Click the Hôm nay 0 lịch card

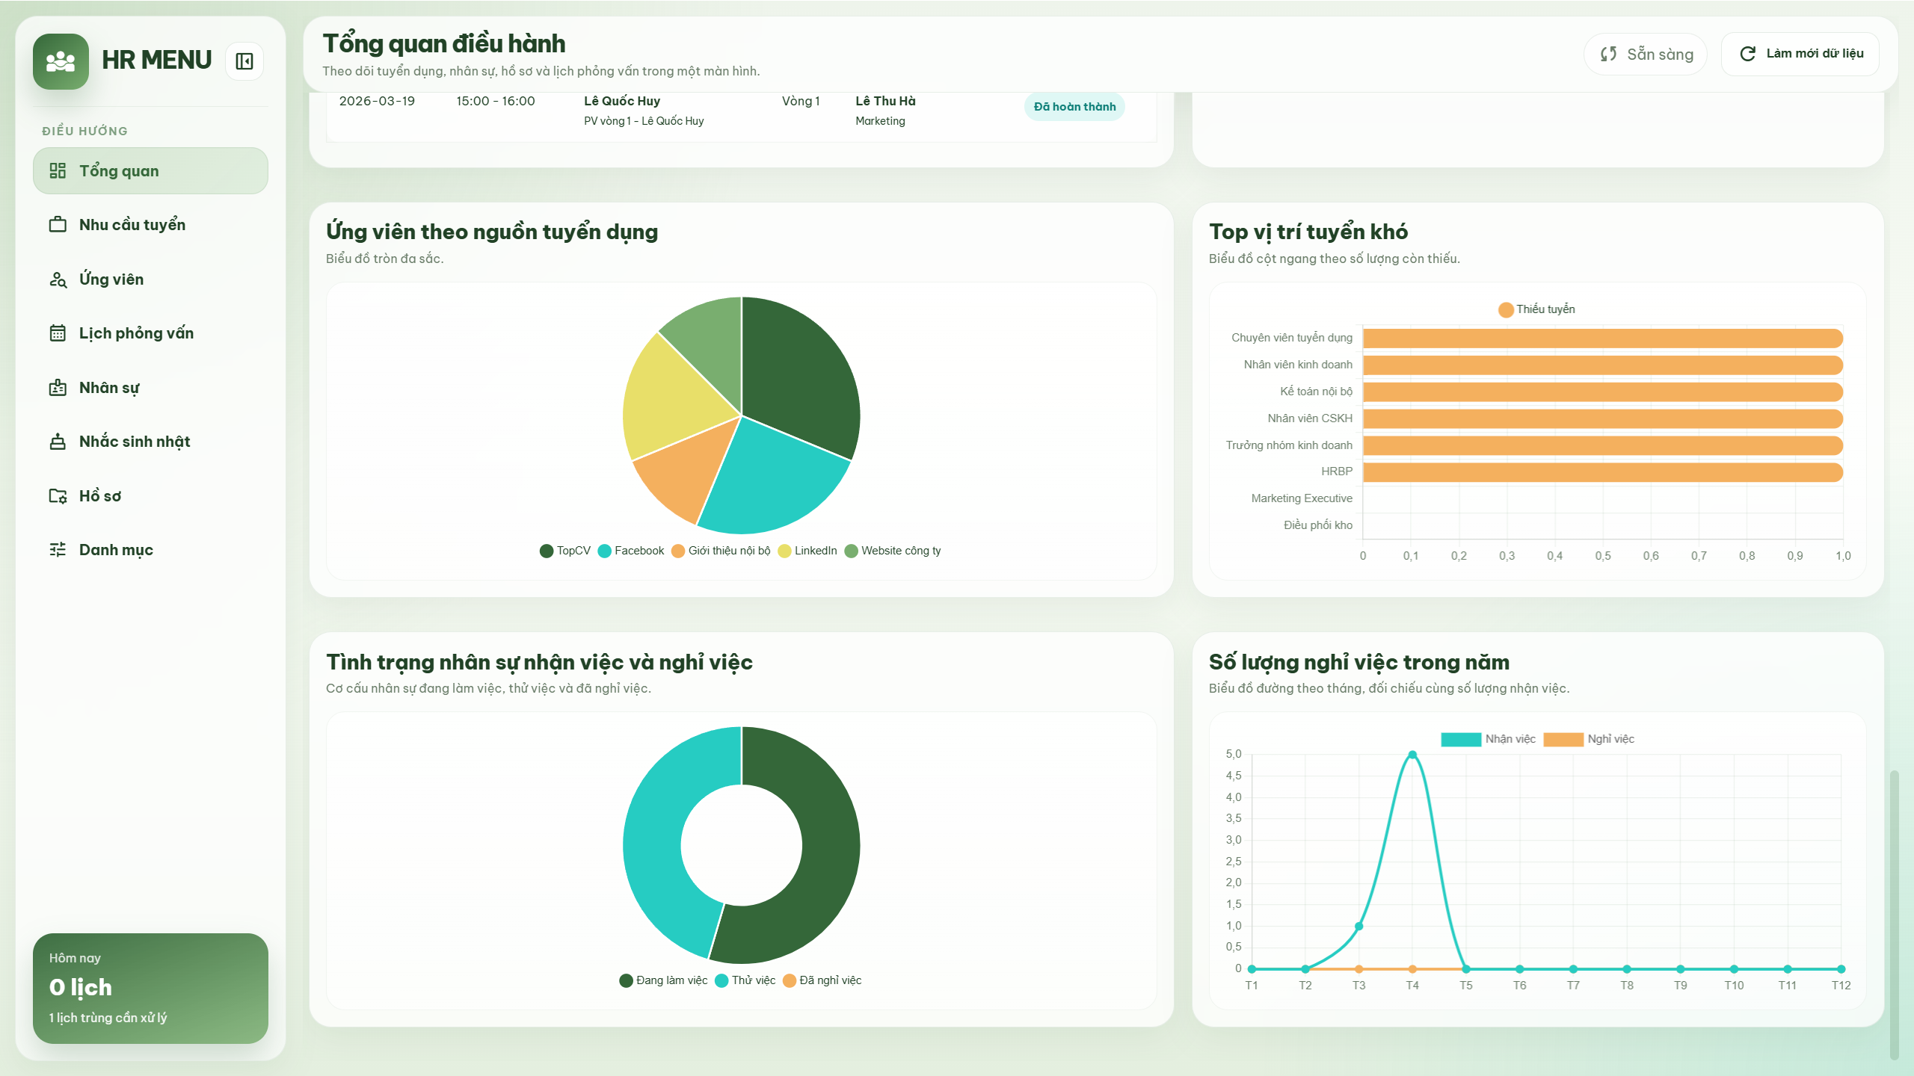(x=150, y=988)
